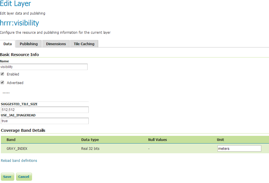Viewport: 269px width, 183px height.
Task: Click the SUGGESTED_TILE_SIZE input field
Action: coord(45,110)
